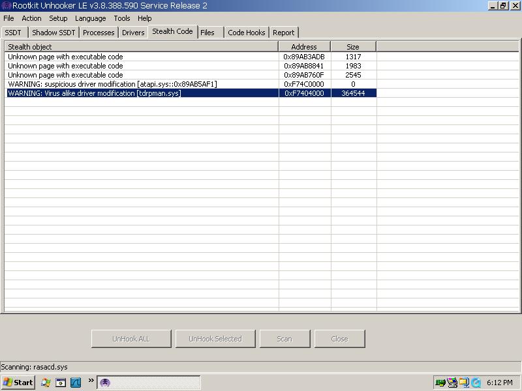Switch to the Code Hooks tab
Screen dimensions: 522x391
point(246,33)
